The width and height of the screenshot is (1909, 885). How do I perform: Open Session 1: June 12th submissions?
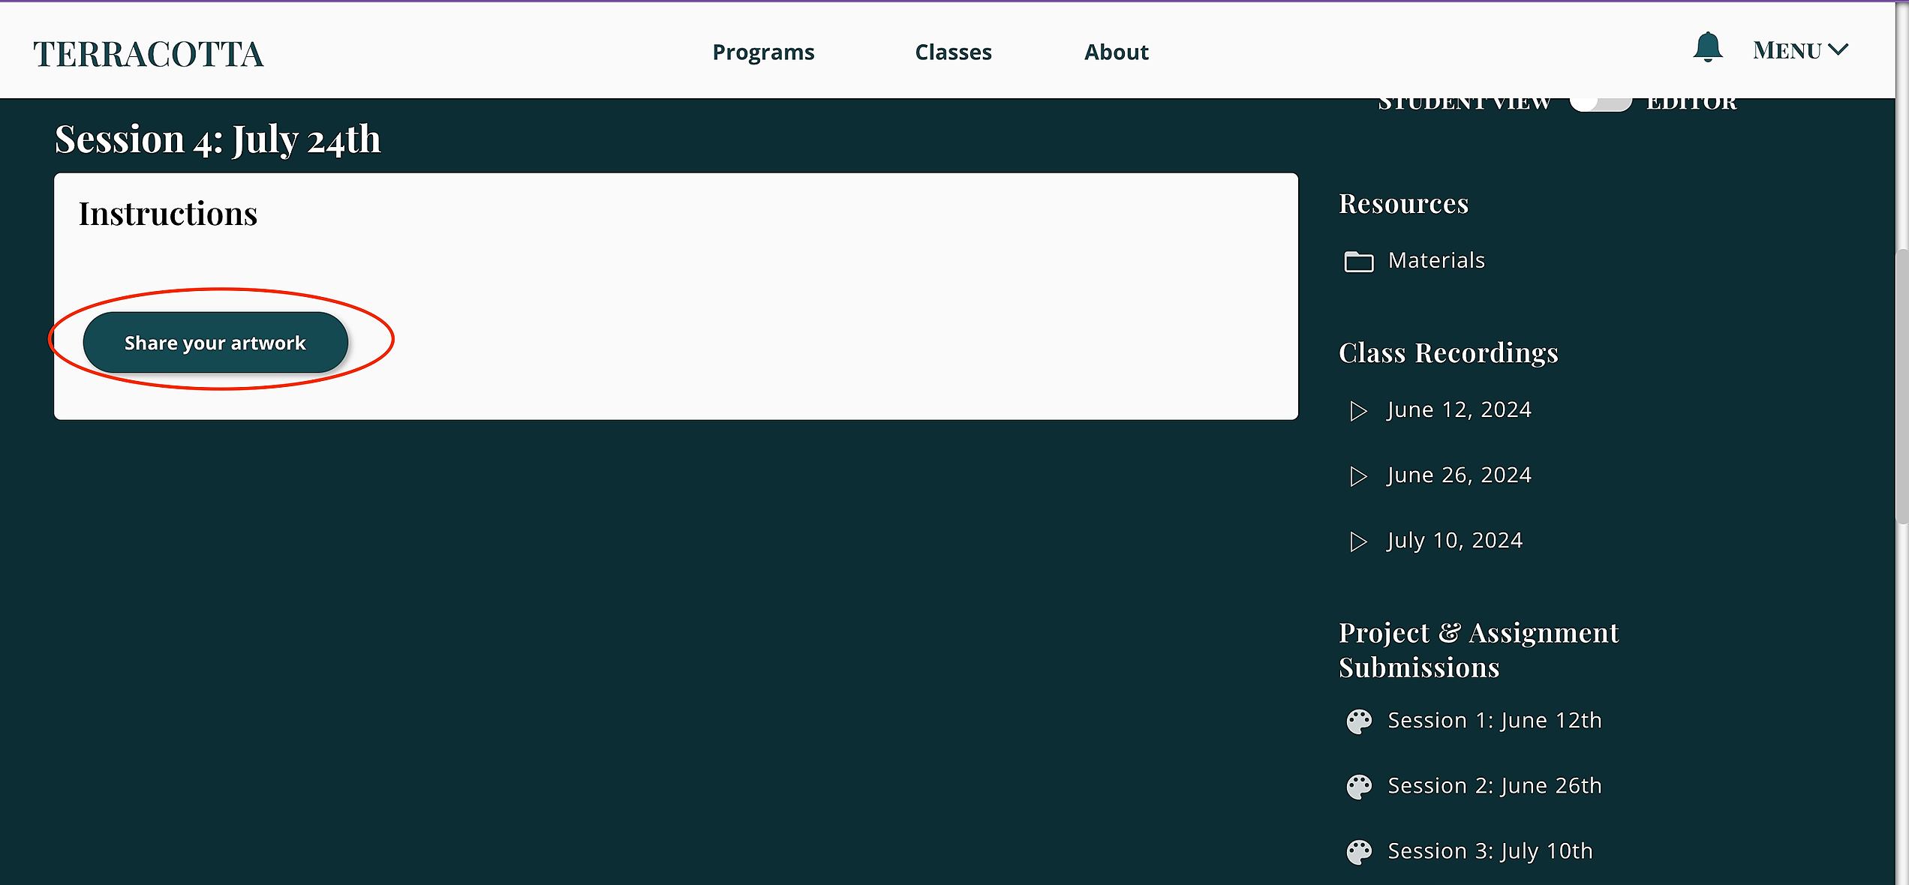point(1495,720)
